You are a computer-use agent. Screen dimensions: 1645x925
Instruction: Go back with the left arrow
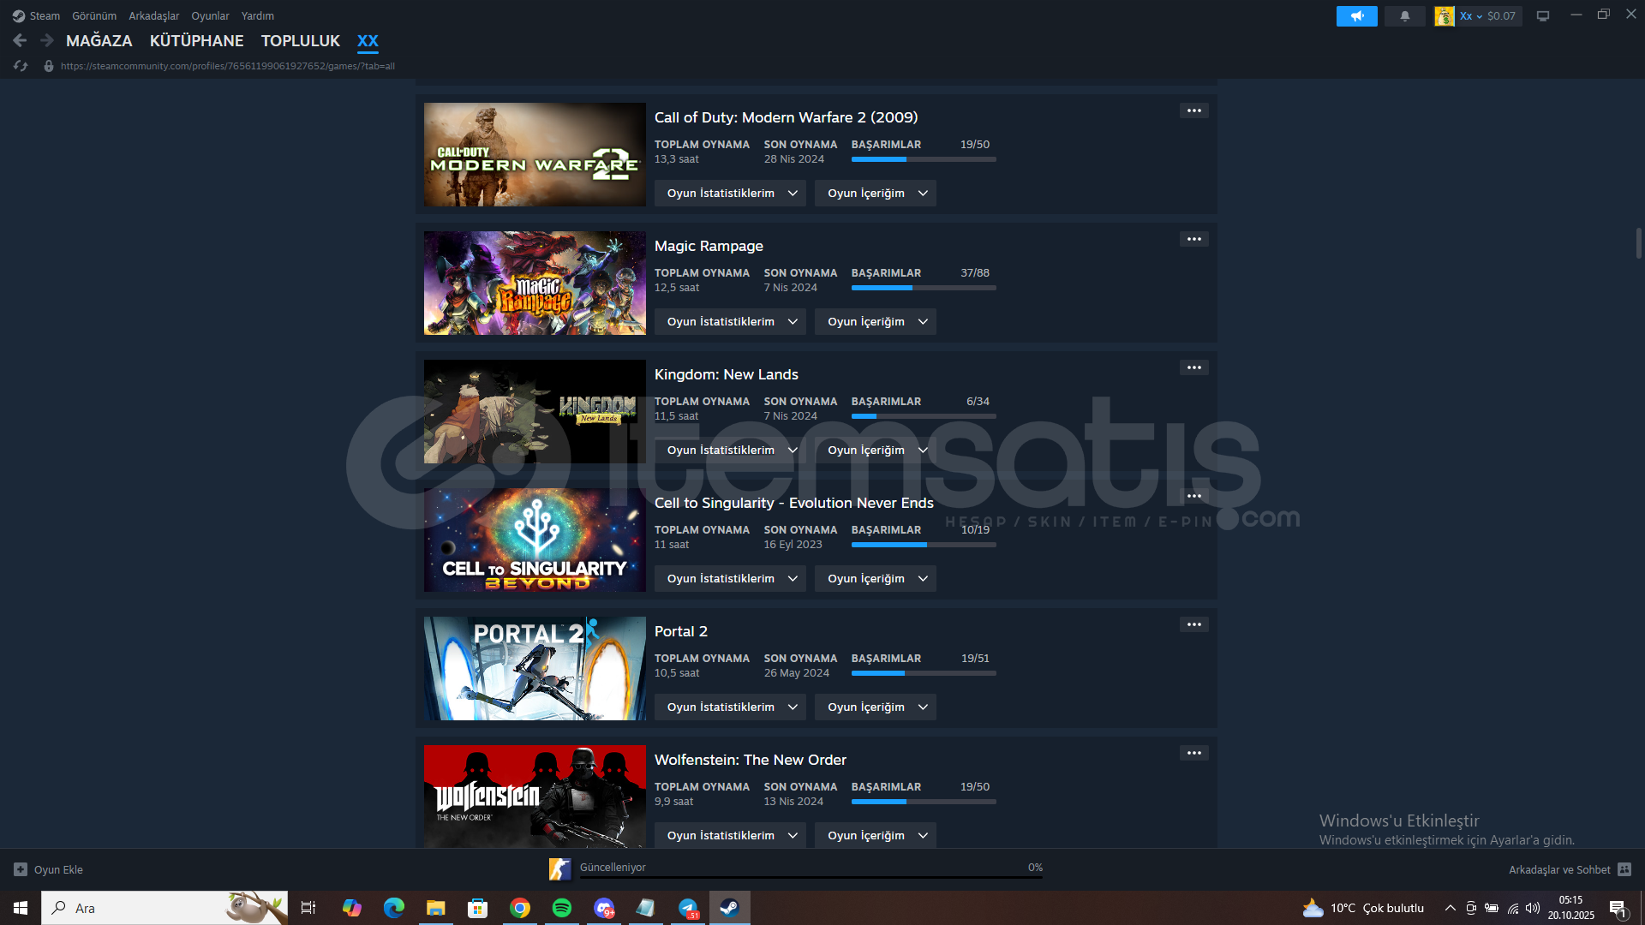coord(20,40)
